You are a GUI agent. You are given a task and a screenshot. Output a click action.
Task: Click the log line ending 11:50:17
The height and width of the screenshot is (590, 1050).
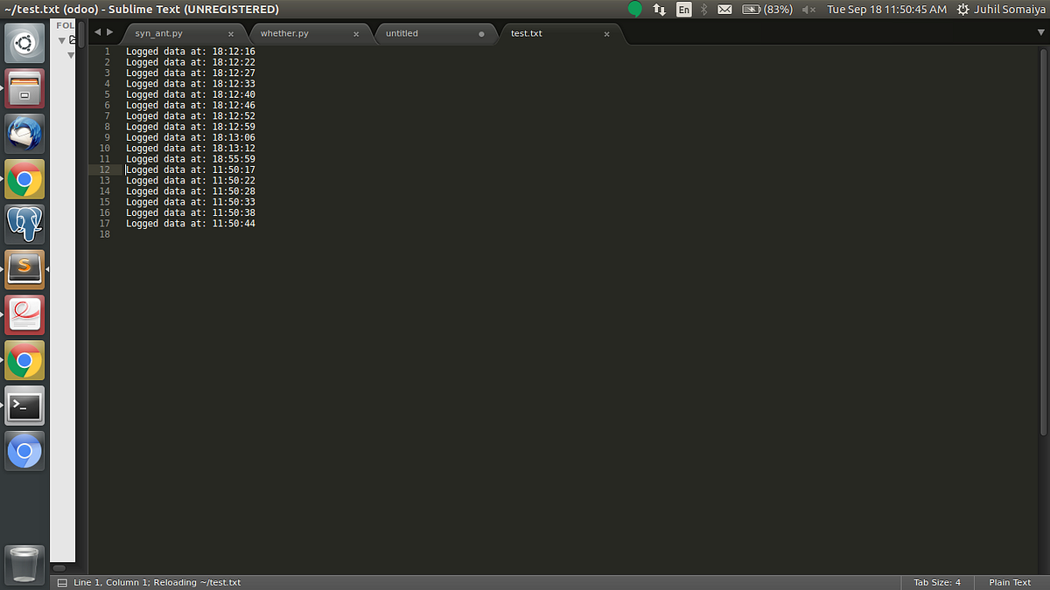click(x=191, y=170)
